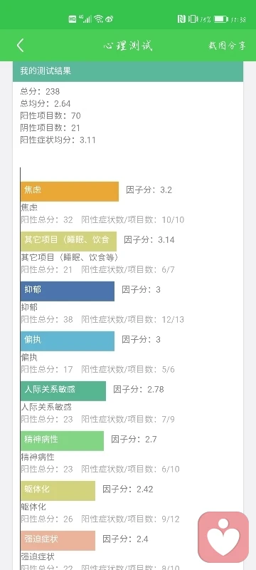Tap the NFC status bar icon
Viewport: 256px width, 570px height.
pyautogui.click(x=181, y=19)
